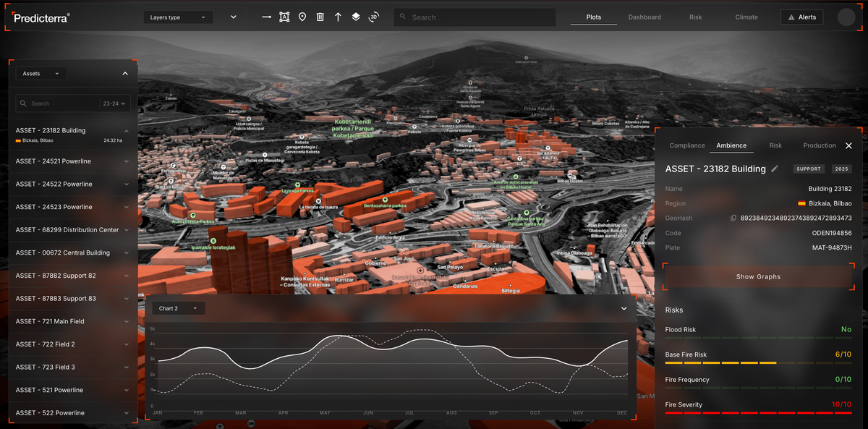Click the location pin marker tool
Viewport: 868px width, 429px height.
point(302,17)
